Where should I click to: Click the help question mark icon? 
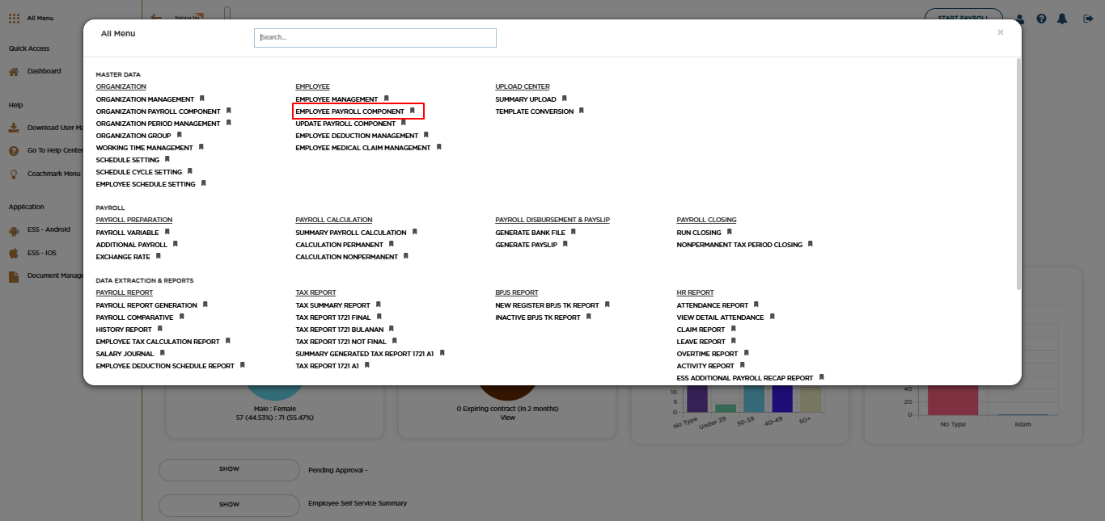(x=1041, y=19)
